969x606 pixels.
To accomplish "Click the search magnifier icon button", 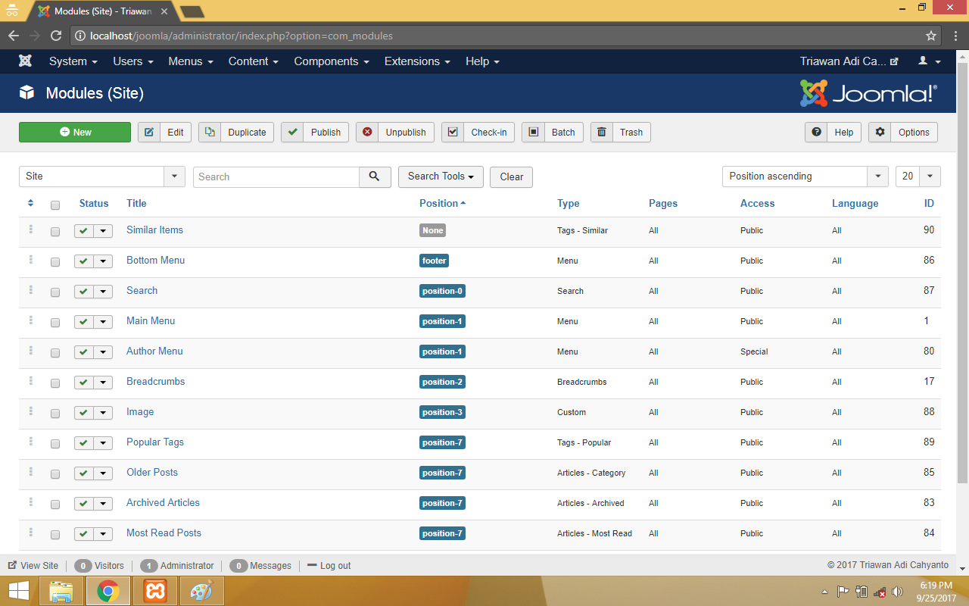I will click(x=375, y=176).
